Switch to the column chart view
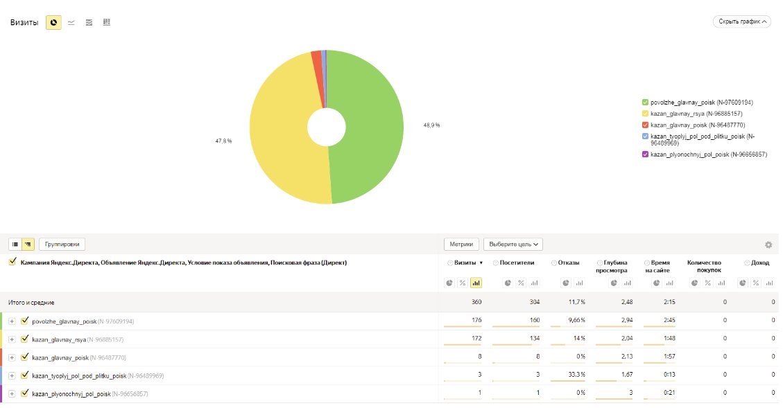Screen dimensions: 783x408 click(107, 23)
